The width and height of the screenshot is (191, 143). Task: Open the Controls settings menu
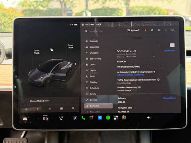pos(92,41)
